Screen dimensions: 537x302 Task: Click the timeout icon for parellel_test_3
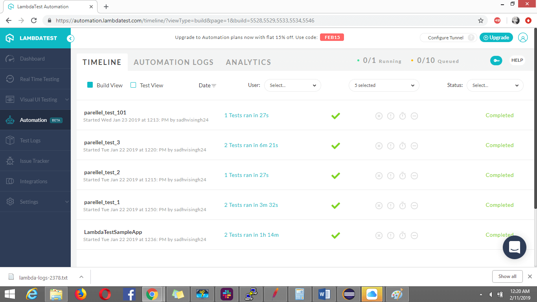click(x=402, y=146)
